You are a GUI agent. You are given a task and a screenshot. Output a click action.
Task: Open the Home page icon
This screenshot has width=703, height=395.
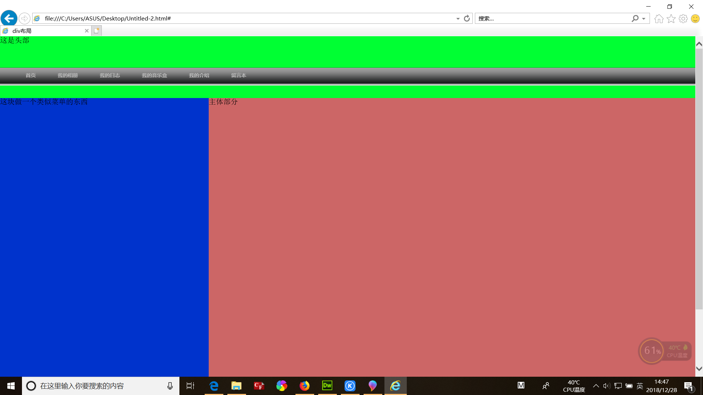(659, 19)
